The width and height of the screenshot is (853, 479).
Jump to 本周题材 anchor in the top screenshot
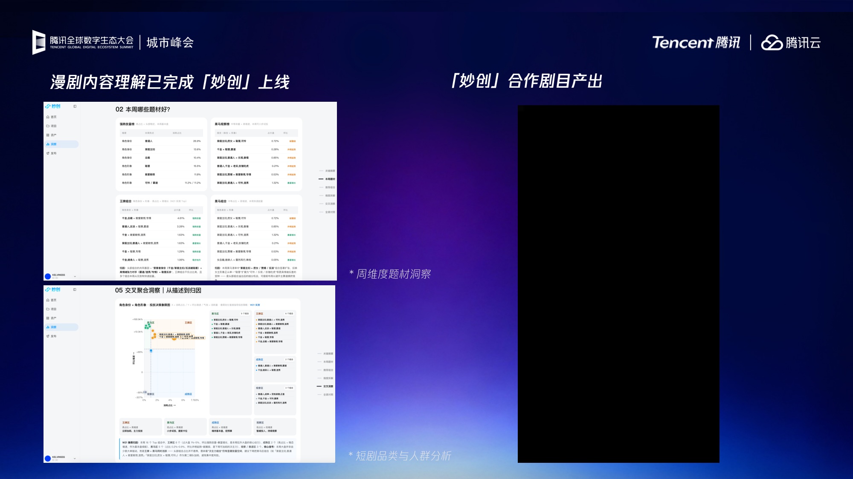[x=327, y=179]
